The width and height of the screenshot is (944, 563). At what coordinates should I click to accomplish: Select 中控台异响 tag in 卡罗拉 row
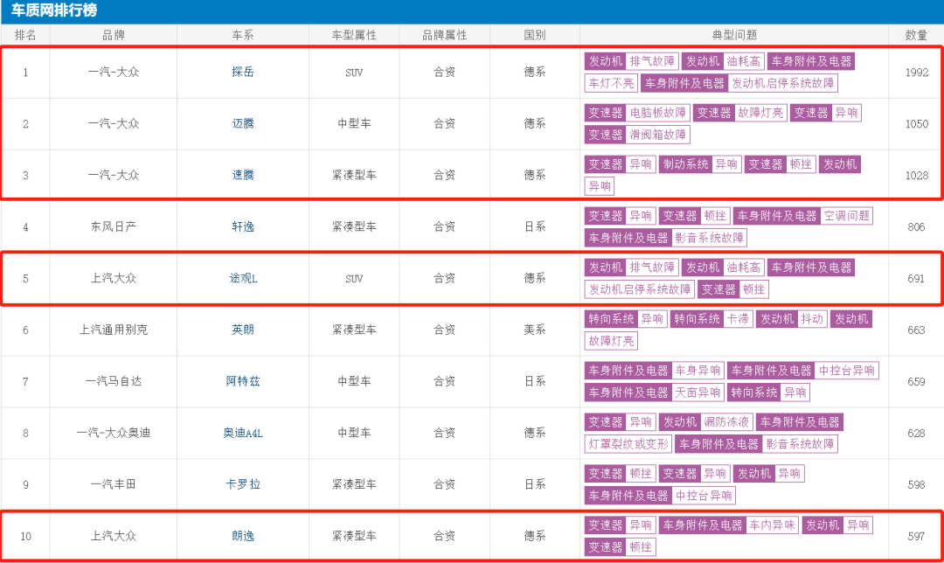pyautogui.click(x=704, y=496)
